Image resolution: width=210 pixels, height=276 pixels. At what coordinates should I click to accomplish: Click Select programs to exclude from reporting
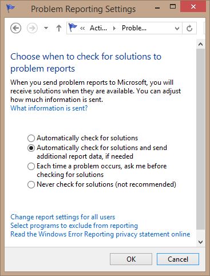74,226
